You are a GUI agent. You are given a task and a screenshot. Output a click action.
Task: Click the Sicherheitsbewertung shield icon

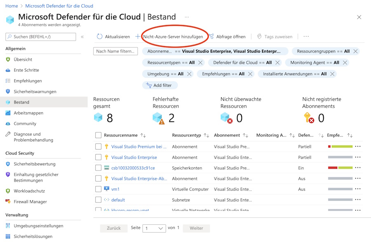[8, 164]
